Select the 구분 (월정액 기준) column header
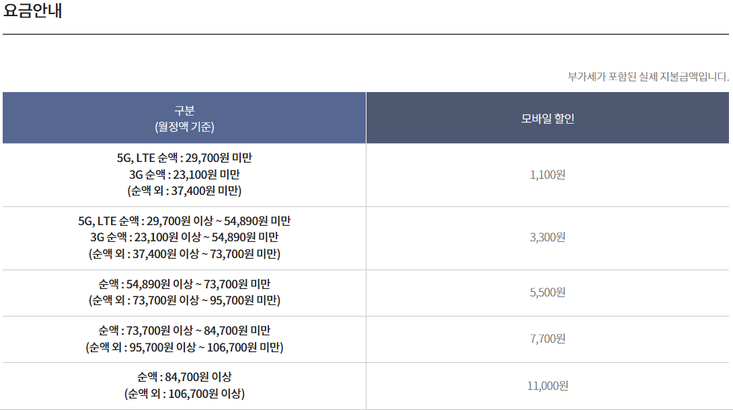733x410 pixels. tap(184, 118)
